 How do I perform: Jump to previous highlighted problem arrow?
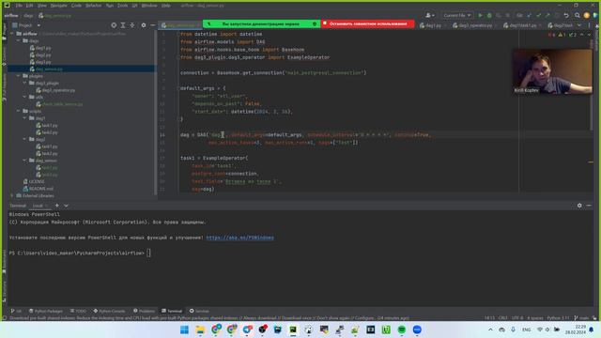click(x=582, y=35)
